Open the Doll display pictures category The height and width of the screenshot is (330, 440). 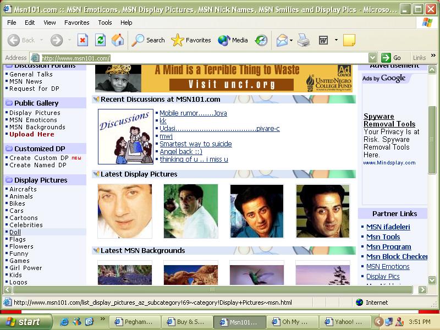click(x=15, y=232)
